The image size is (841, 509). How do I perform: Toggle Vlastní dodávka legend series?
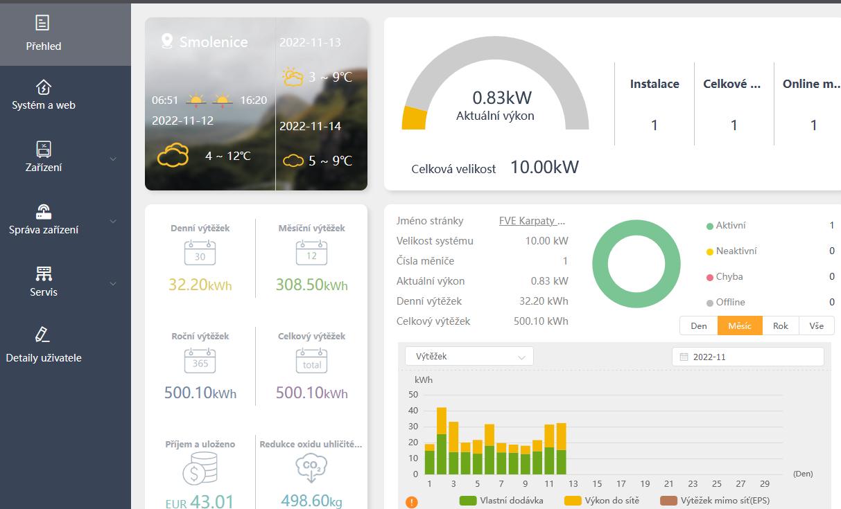coord(501,500)
